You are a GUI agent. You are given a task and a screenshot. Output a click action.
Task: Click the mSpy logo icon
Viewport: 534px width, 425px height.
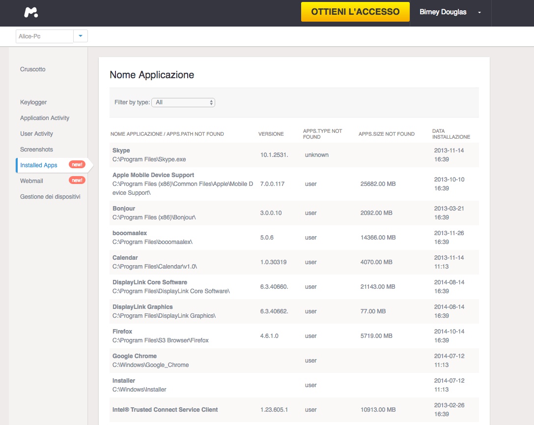pos(31,12)
